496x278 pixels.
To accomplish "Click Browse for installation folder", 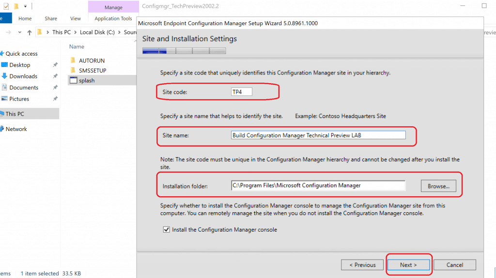I will click(x=438, y=186).
